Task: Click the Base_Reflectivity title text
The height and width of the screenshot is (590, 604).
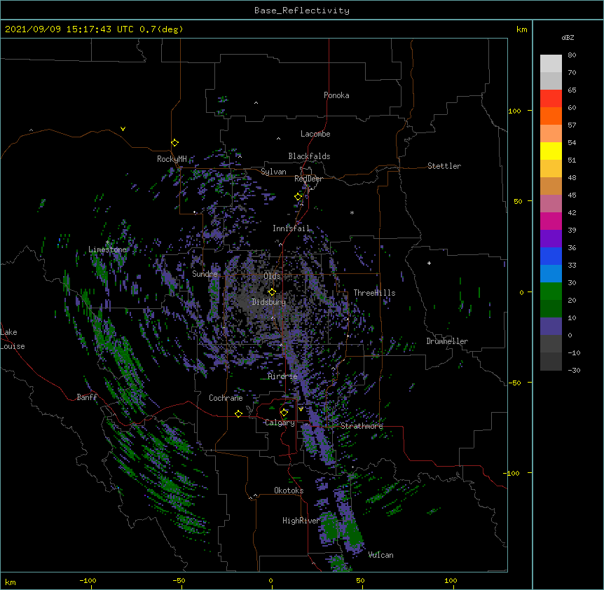Action: point(302,11)
